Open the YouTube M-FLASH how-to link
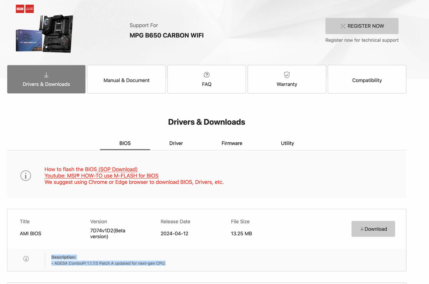This screenshot has height=284, width=429. click(102, 176)
